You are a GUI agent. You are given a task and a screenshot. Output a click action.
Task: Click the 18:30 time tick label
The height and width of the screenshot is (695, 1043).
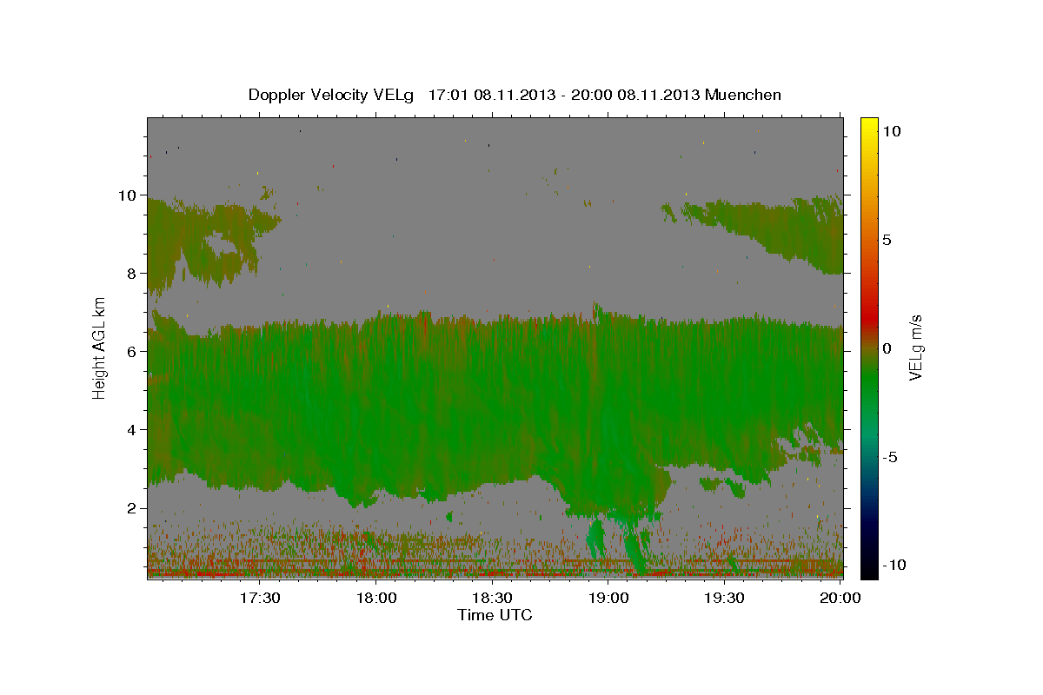point(493,598)
